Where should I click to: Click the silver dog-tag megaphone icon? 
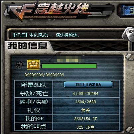pyautogui.click(x=128, y=34)
